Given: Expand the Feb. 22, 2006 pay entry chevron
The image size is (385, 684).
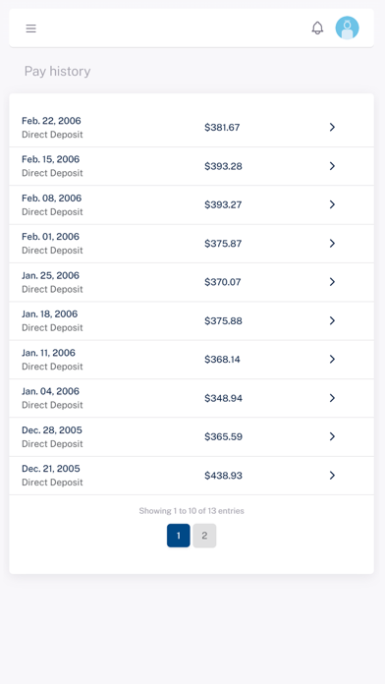Looking at the screenshot, I should (x=332, y=127).
